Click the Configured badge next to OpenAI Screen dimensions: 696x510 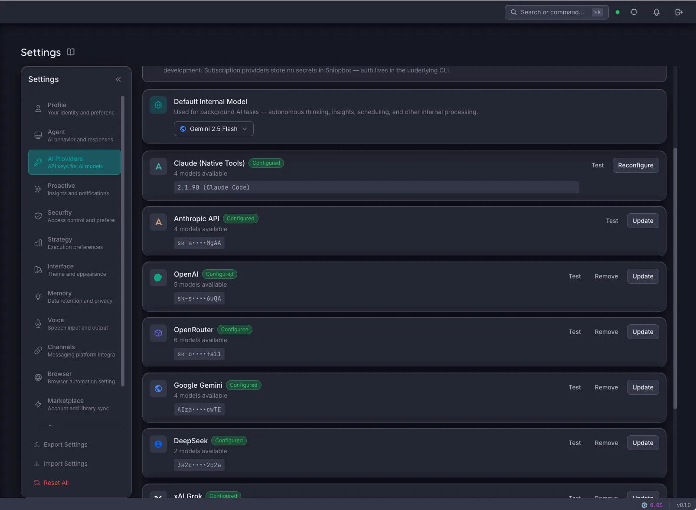tap(219, 274)
